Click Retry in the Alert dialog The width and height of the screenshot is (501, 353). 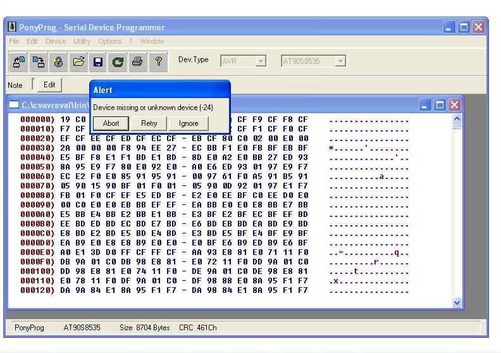pyautogui.click(x=149, y=123)
